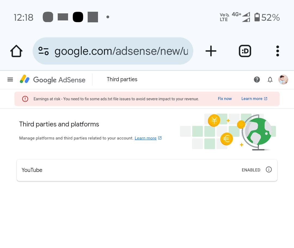Open the AdSense help question-mark icon

(x=257, y=80)
